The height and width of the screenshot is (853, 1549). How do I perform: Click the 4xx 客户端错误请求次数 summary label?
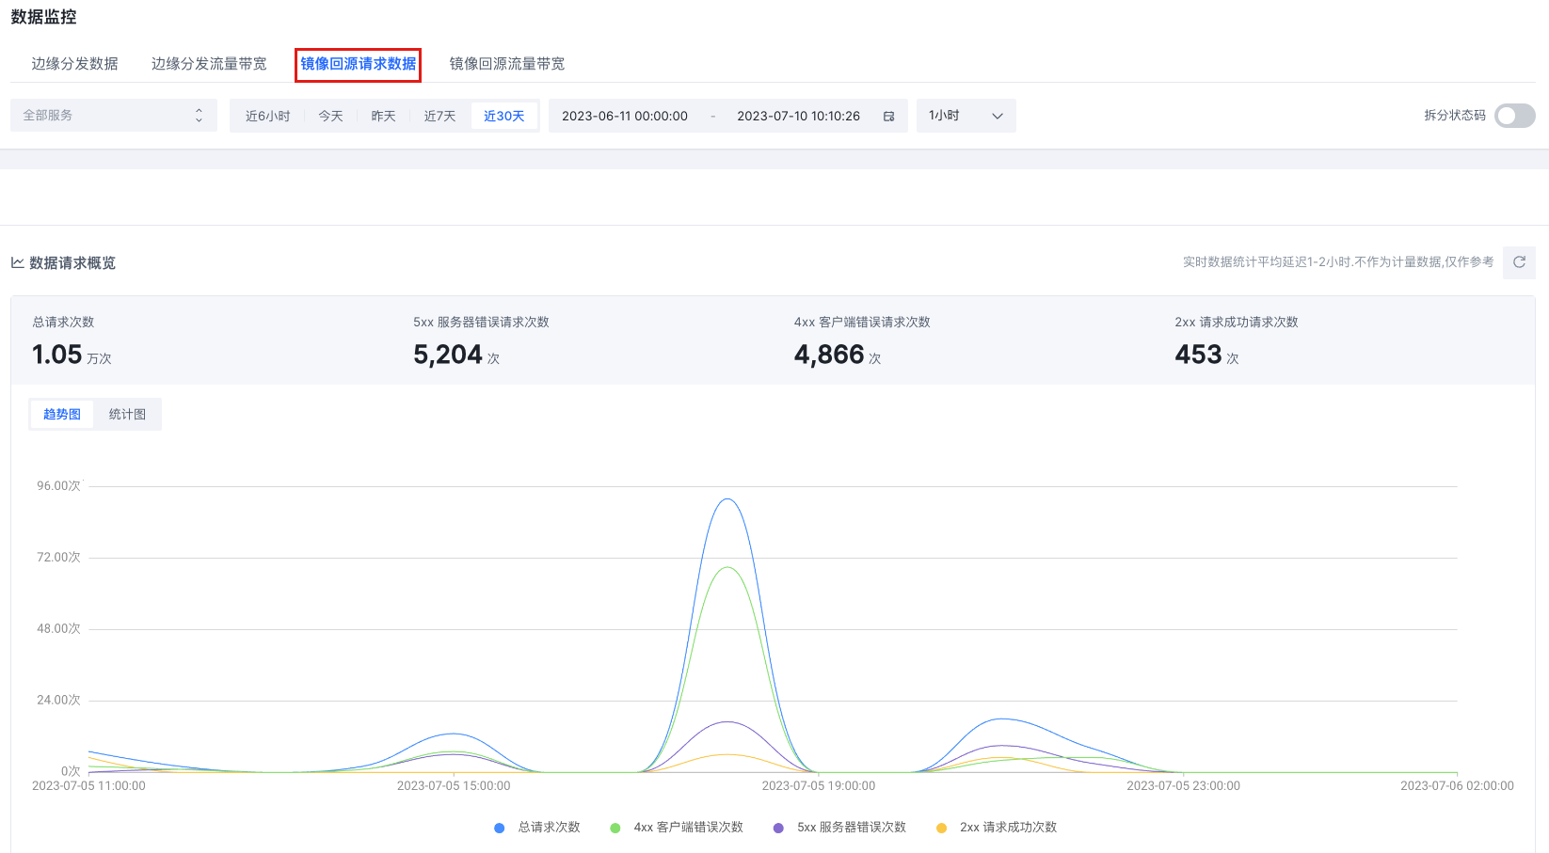point(862,322)
